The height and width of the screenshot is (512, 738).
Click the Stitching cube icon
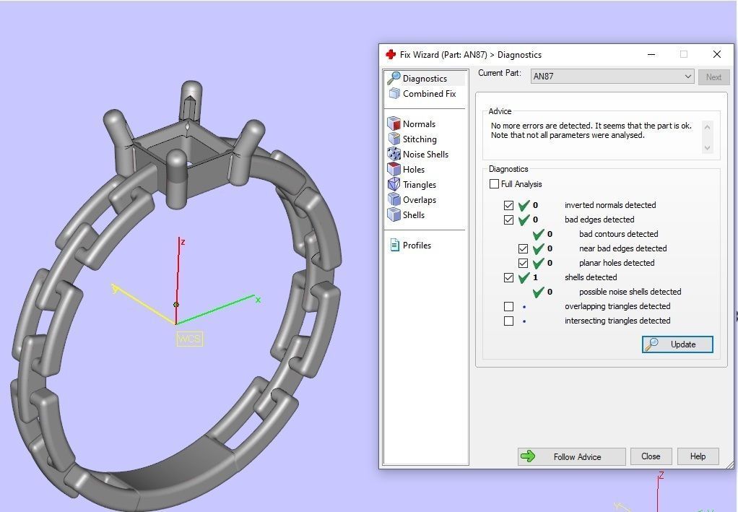click(x=394, y=139)
